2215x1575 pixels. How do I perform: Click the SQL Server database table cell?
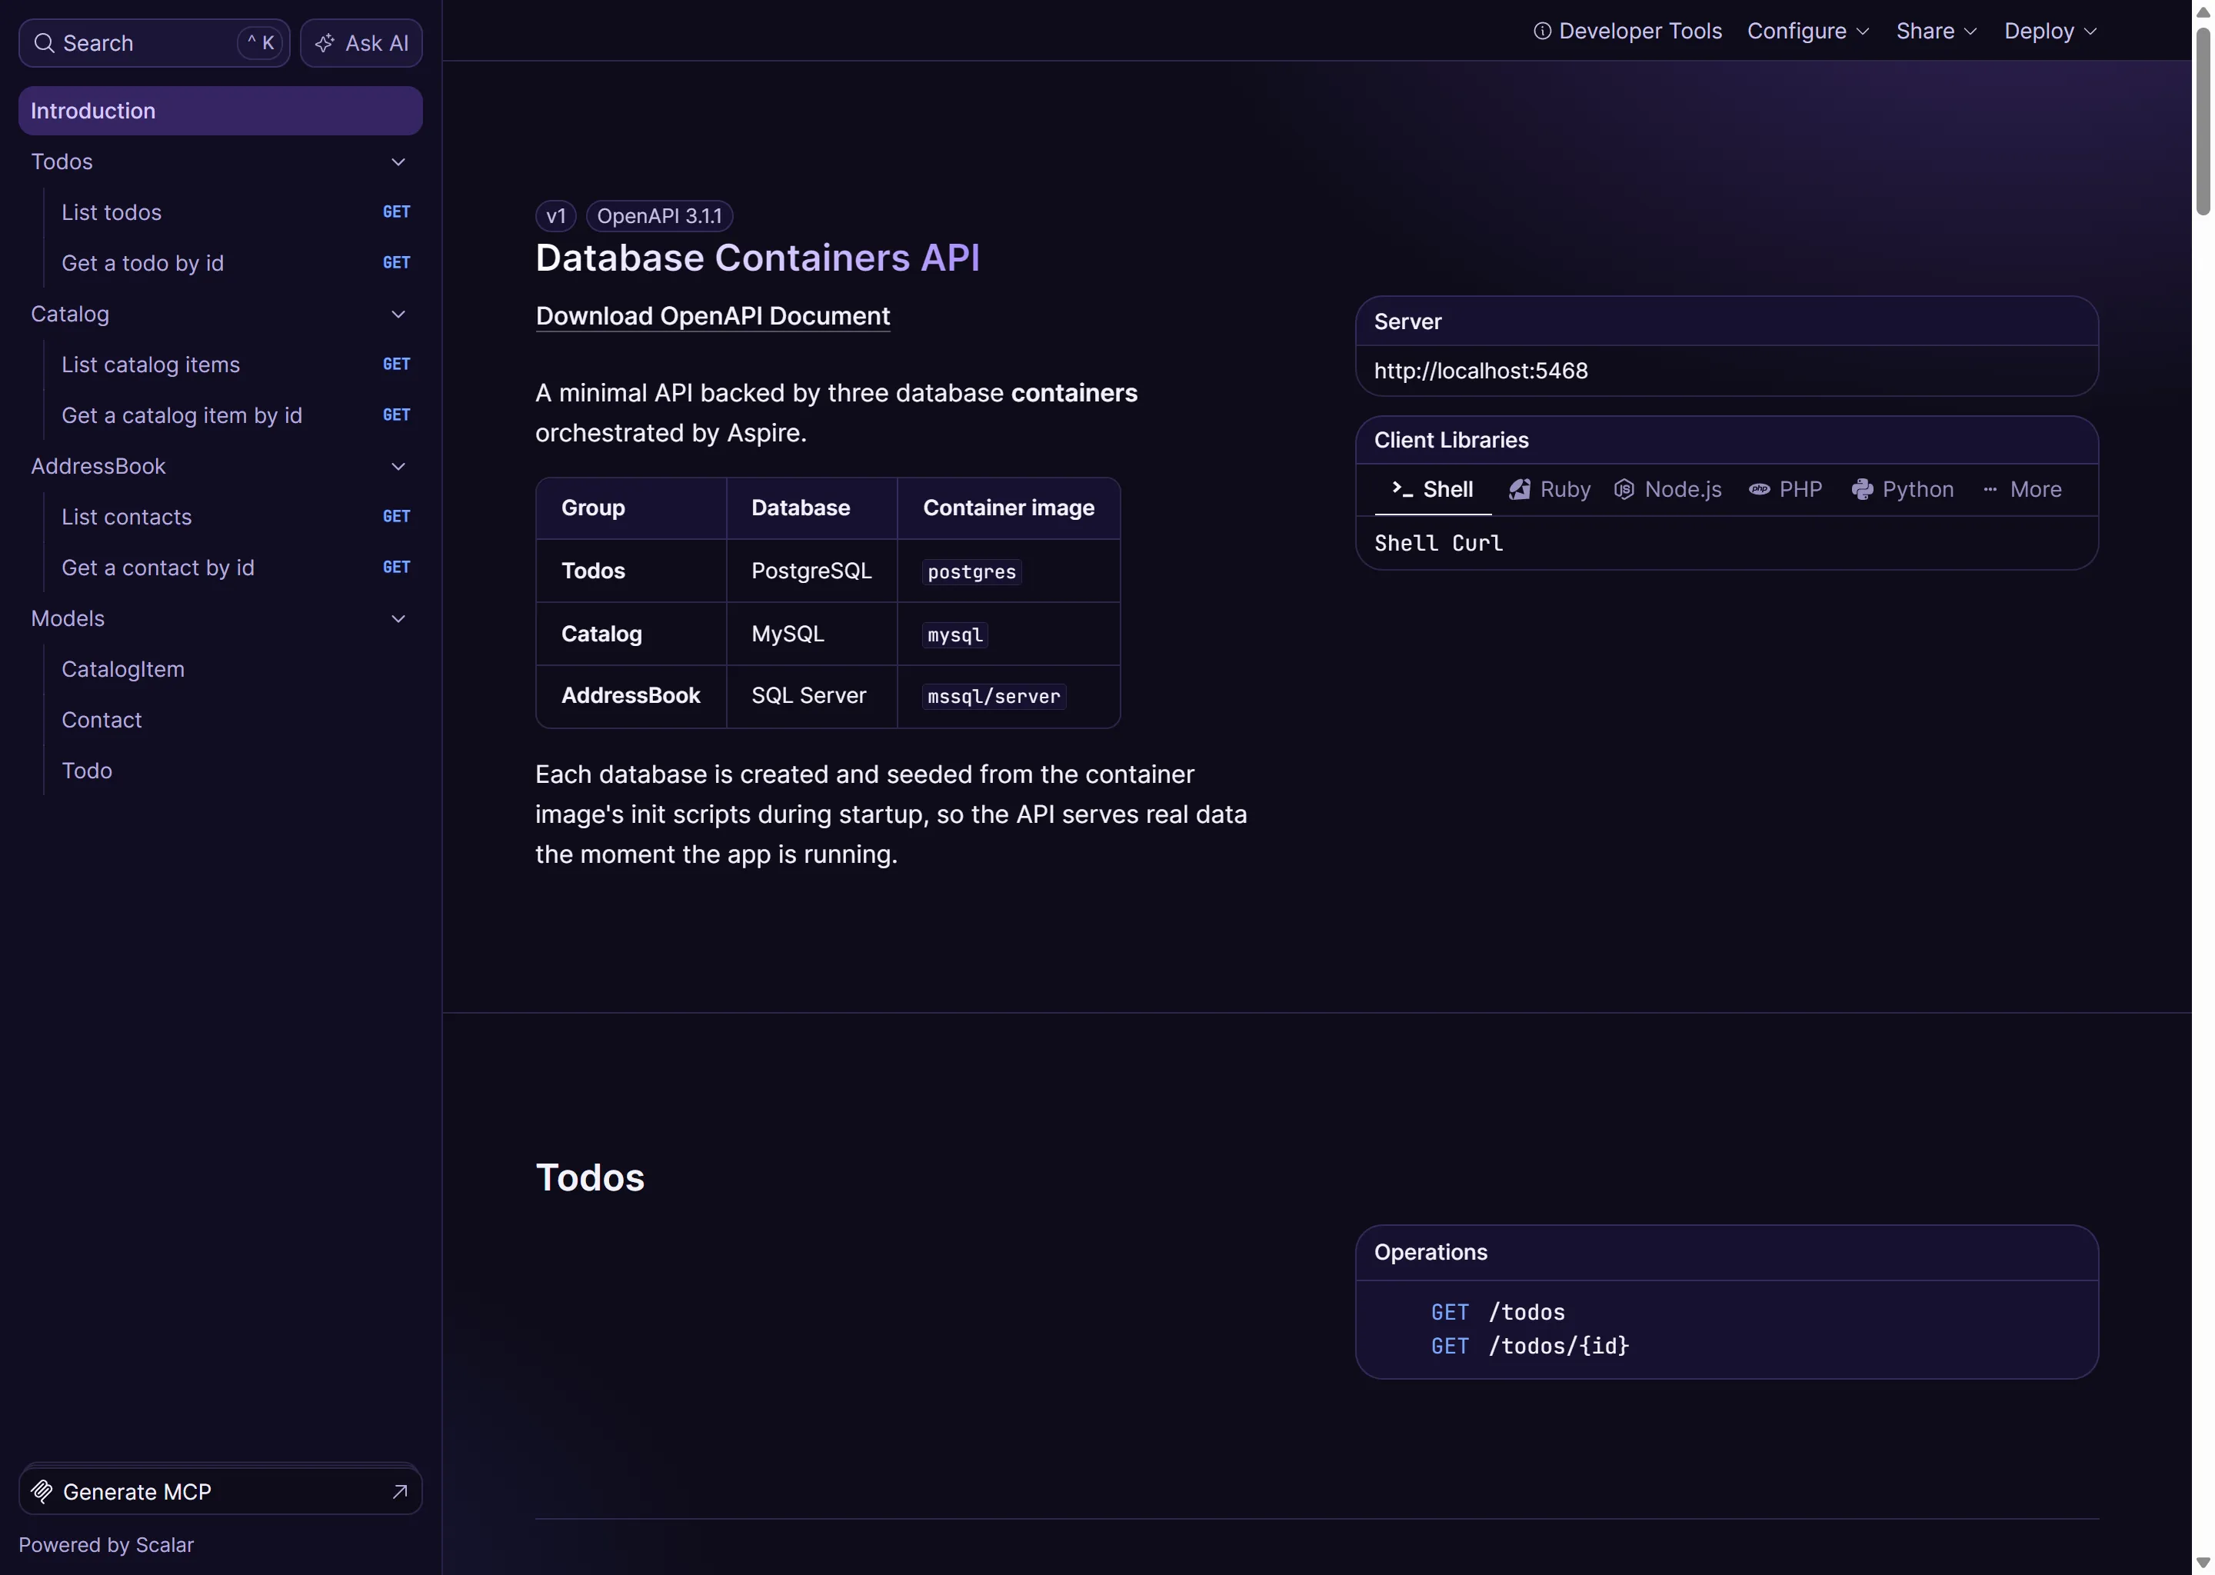[811, 696]
